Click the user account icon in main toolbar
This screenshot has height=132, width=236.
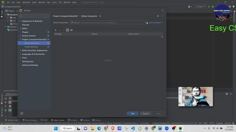point(190,7)
